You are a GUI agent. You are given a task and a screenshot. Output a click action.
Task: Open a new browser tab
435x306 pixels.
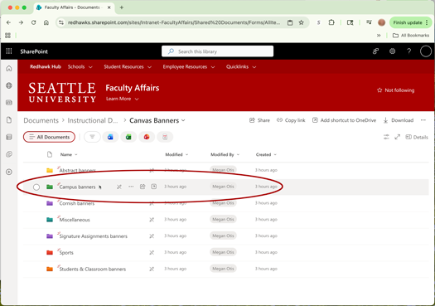coord(121,7)
